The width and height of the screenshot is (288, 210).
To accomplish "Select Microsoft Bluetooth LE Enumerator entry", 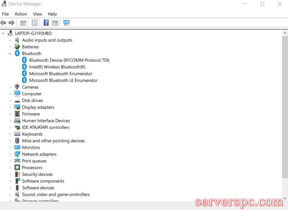I will 63,80.
